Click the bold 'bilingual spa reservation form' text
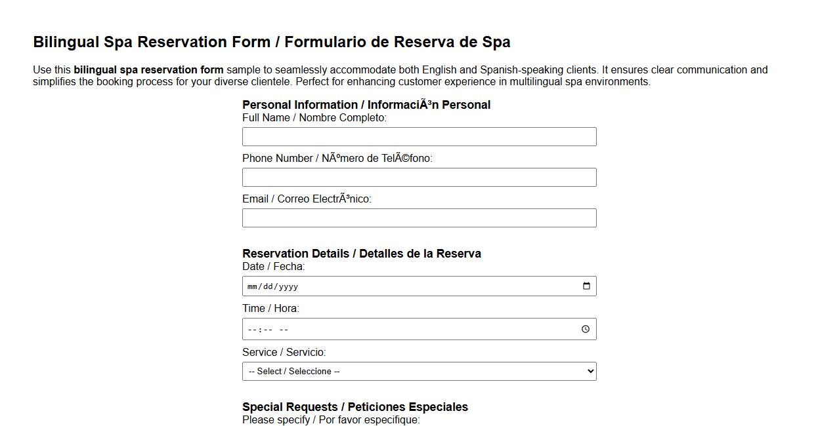This screenshot has width=839, height=426. (149, 69)
